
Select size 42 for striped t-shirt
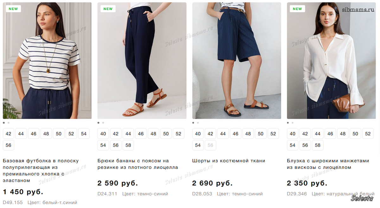click(9, 134)
